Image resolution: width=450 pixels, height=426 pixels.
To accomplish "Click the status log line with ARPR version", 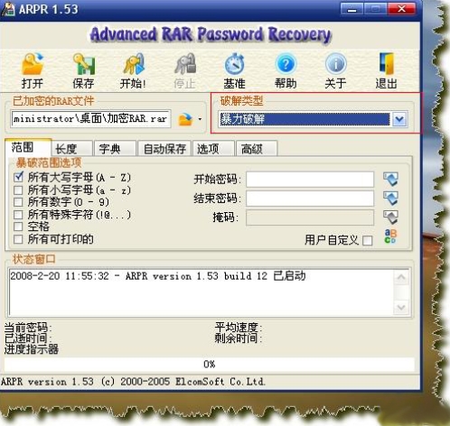I will pos(158,276).
